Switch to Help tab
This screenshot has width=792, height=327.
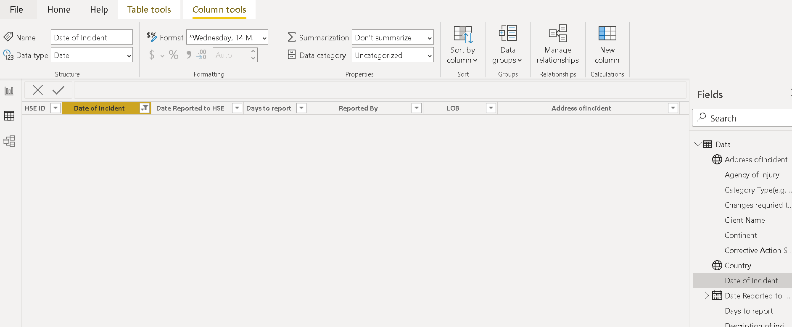99,9
